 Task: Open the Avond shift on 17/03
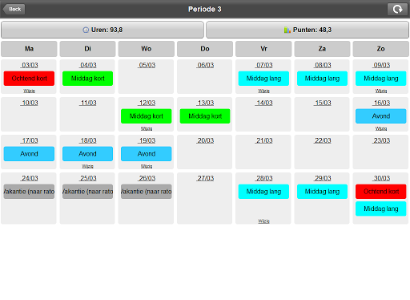(29, 154)
